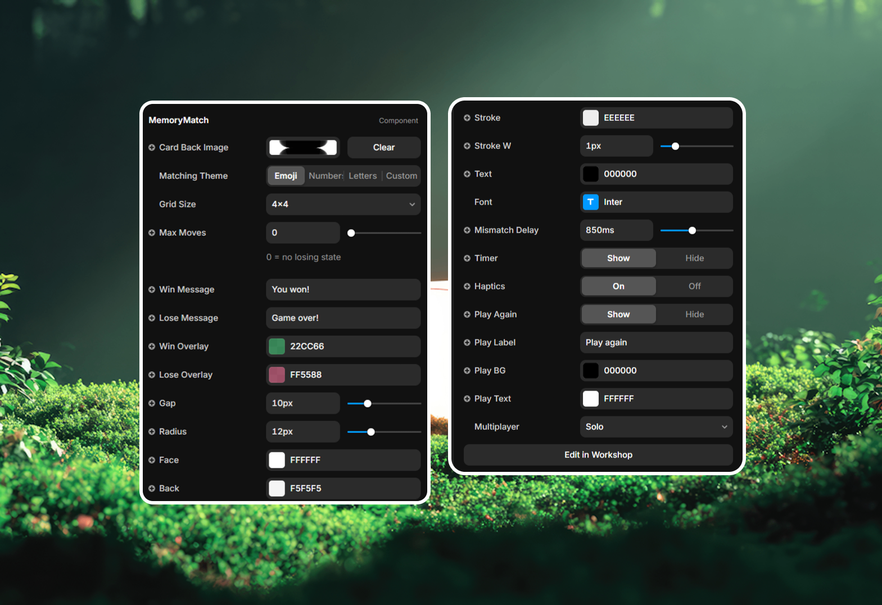Select the Letters matching theme

pyautogui.click(x=363, y=176)
